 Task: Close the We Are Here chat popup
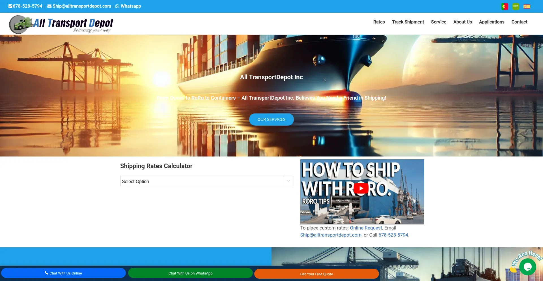[539, 248]
